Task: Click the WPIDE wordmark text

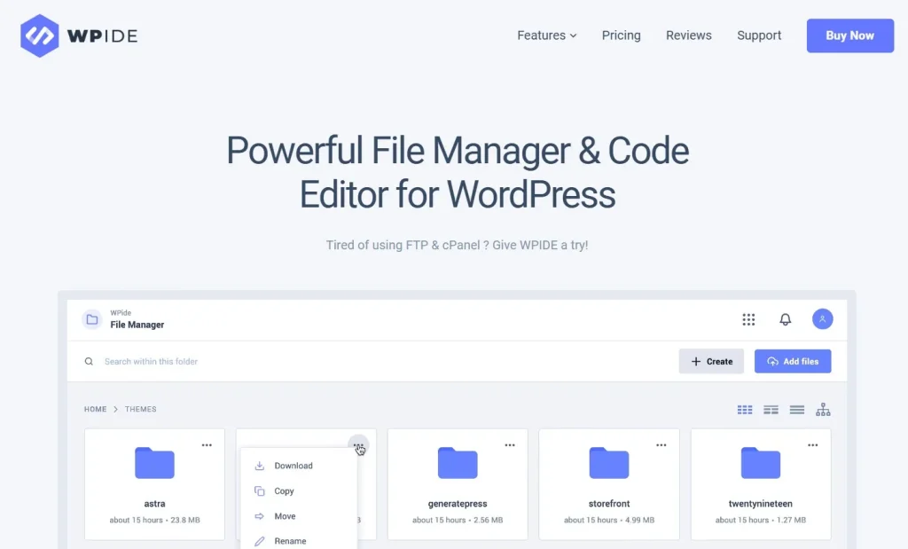Action: click(x=102, y=35)
